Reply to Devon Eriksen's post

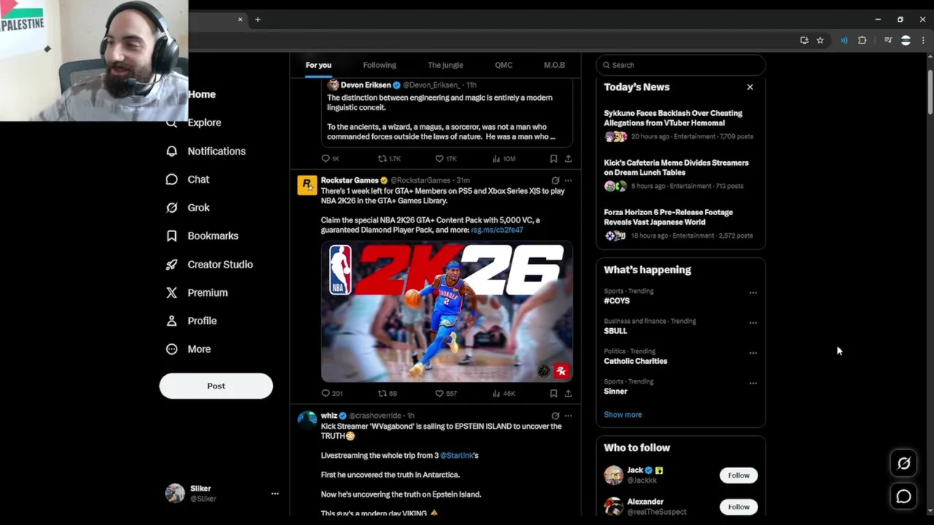click(325, 158)
